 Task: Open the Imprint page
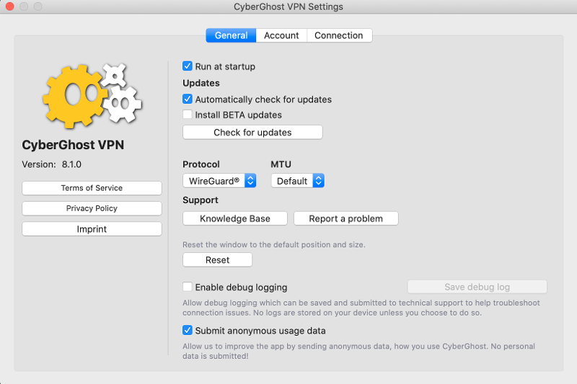point(92,229)
